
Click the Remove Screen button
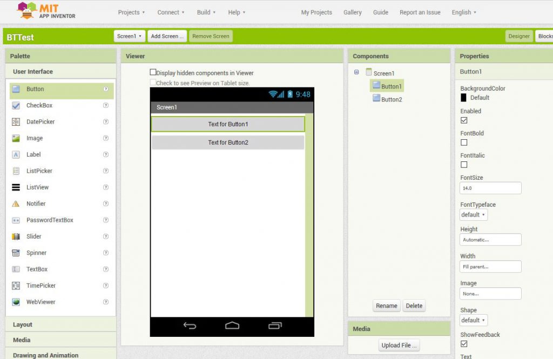(211, 36)
